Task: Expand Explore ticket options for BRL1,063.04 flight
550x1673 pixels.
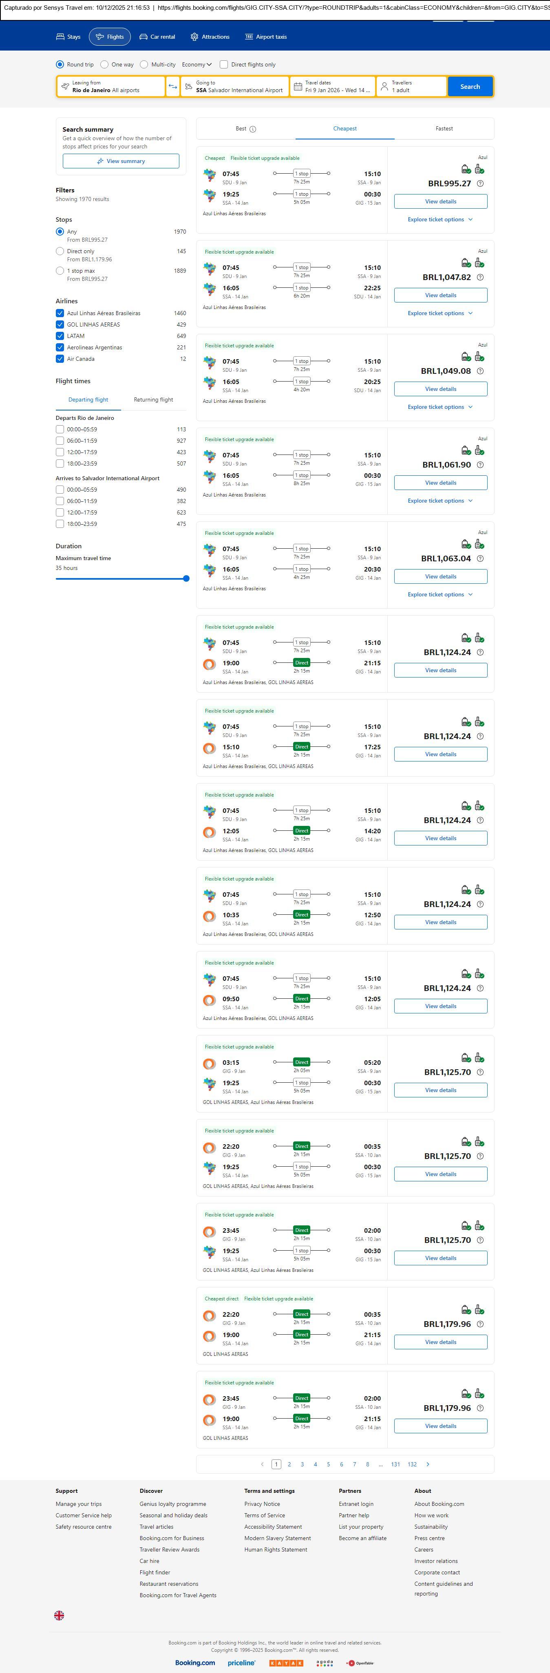Action: 440,594
